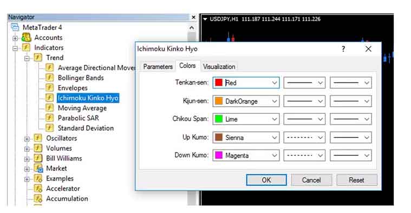Image resolution: width=411 pixels, height=213 pixels.
Task: Click the Oscillators folder icon
Action: [x=38, y=138]
